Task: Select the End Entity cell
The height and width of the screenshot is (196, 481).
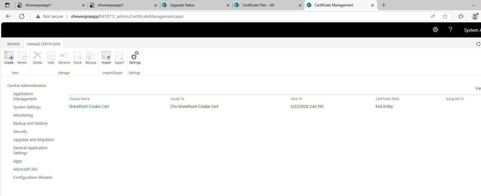Action: pos(384,106)
